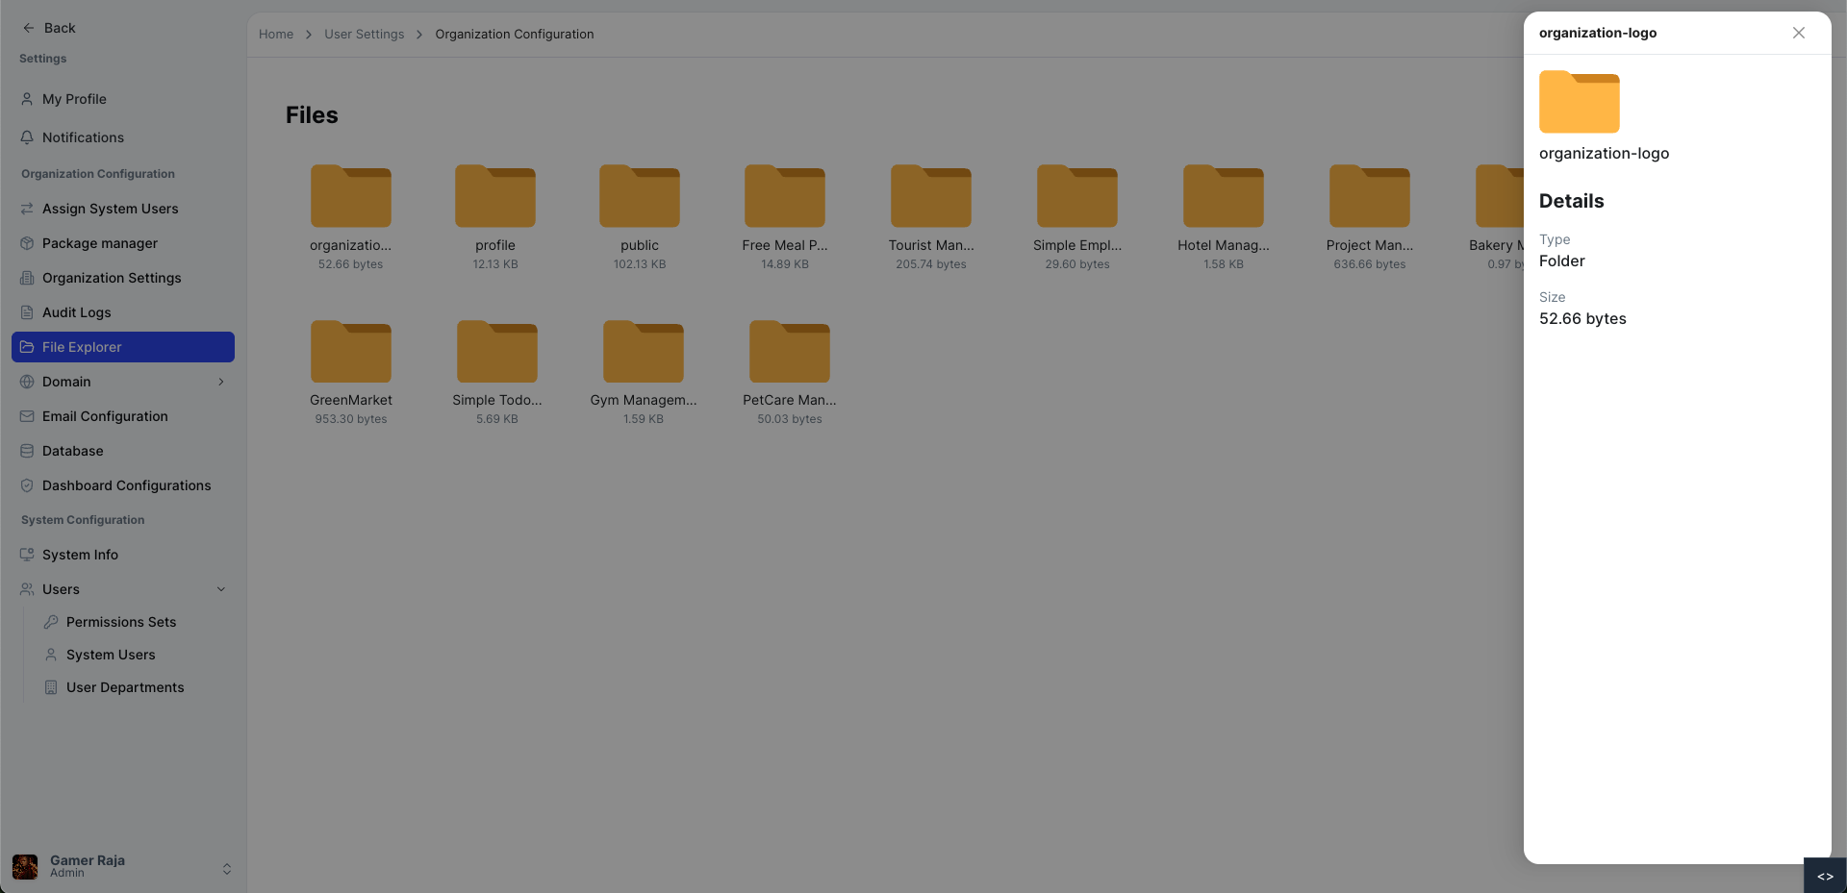The image size is (1847, 893).
Task: Open the GreenMarket folder
Action: [x=350, y=352]
